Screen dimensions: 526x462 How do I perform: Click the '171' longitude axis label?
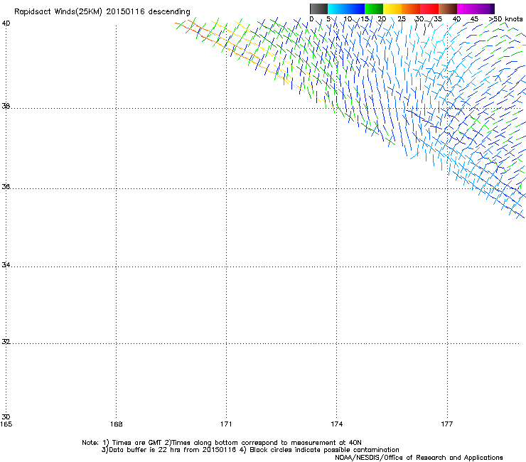(x=226, y=424)
